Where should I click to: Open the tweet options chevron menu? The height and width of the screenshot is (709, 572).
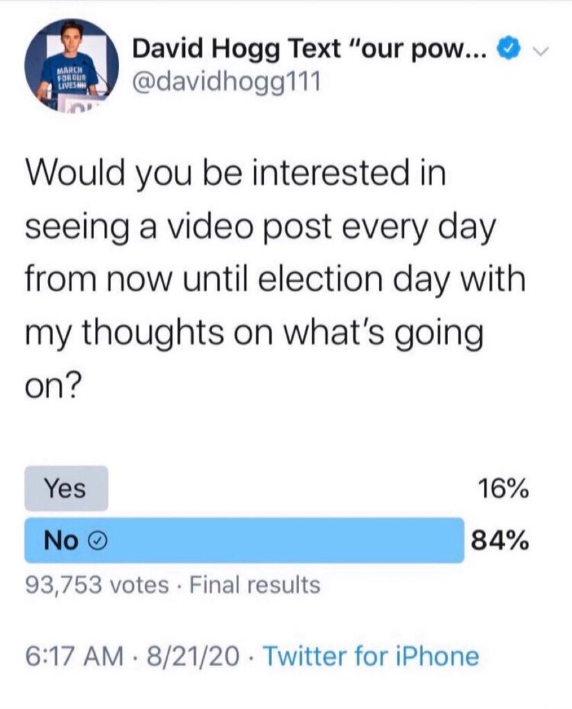coord(543,52)
